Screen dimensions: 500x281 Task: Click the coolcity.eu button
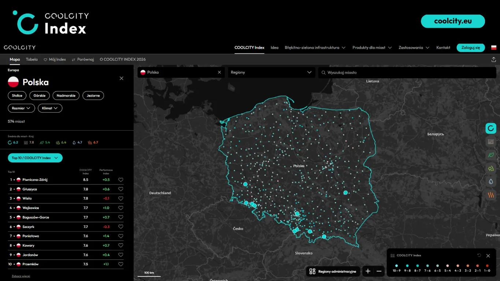[x=453, y=21]
